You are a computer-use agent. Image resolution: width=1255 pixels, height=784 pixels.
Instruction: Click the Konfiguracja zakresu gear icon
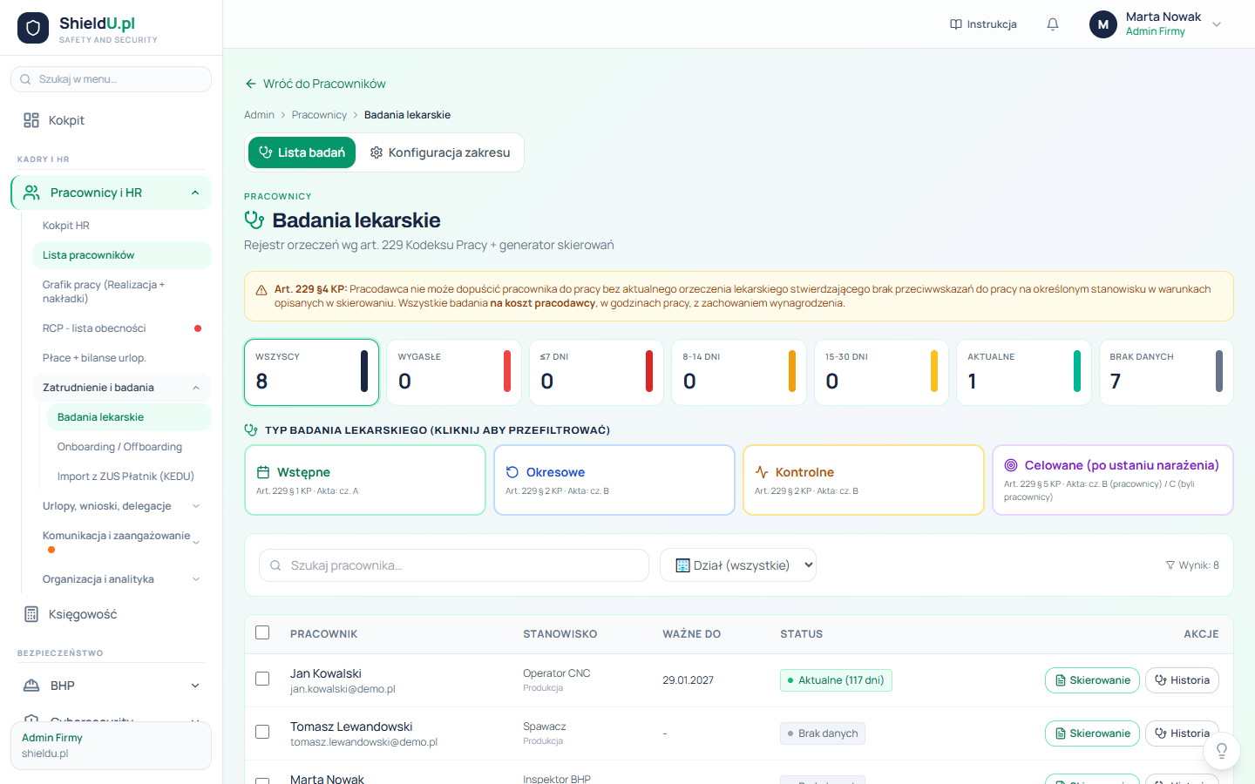click(x=376, y=152)
